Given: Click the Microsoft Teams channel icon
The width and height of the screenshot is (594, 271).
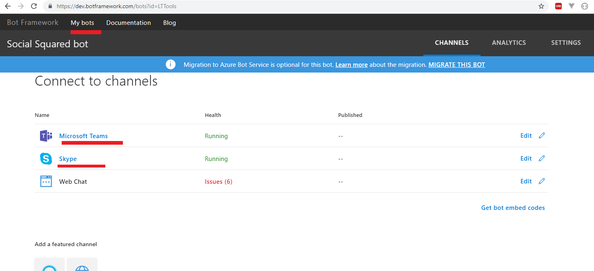Looking at the screenshot, I should [x=46, y=136].
